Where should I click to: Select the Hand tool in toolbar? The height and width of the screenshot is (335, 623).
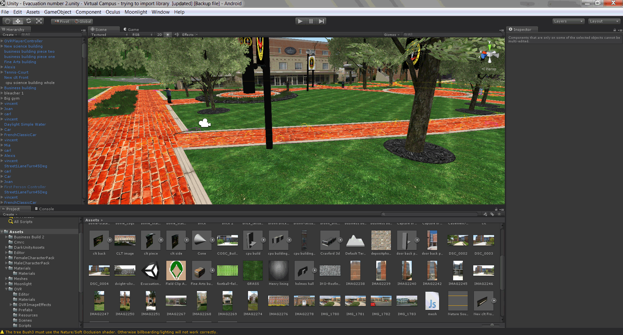7,21
